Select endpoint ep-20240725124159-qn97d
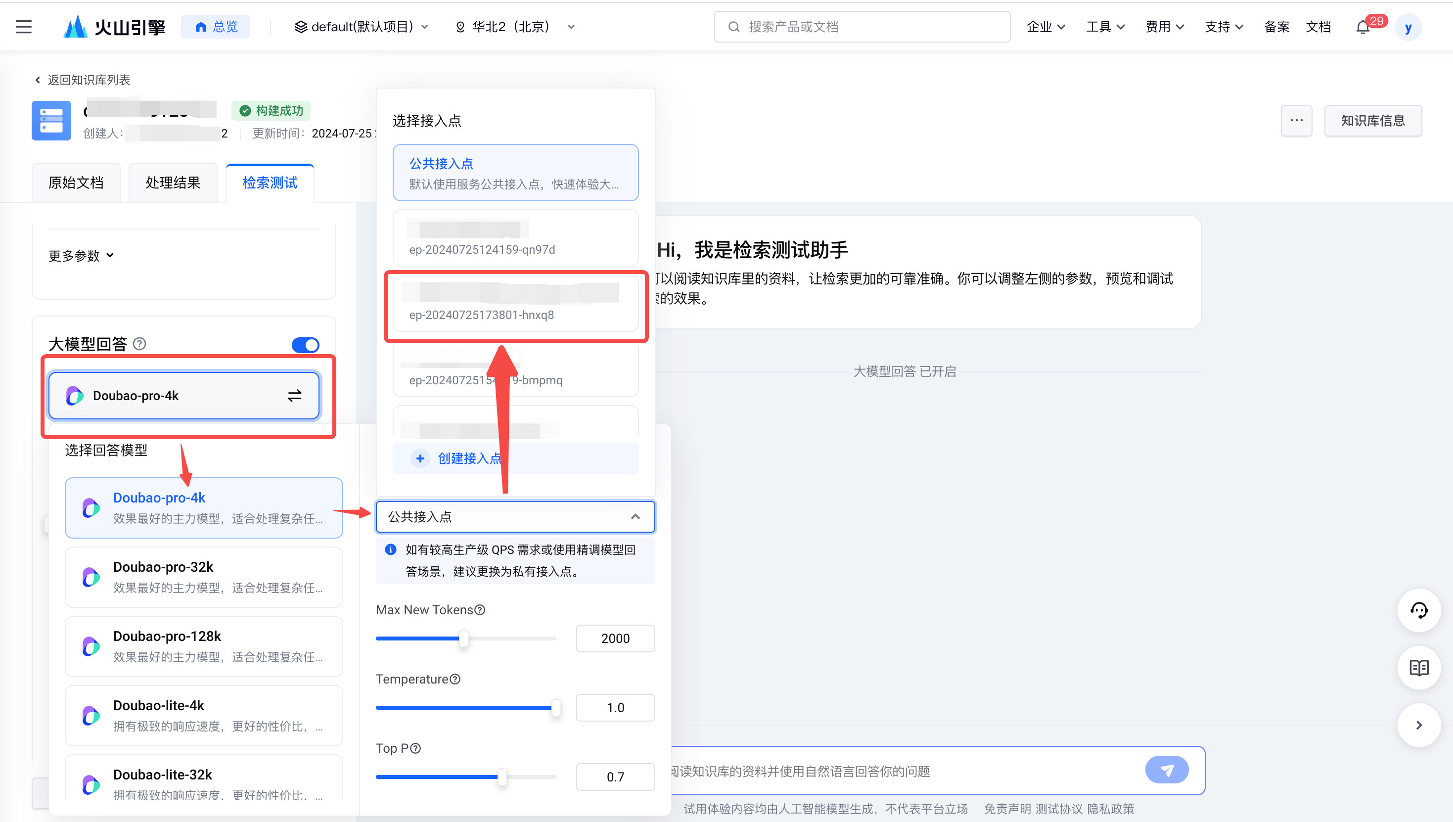The height and width of the screenshot is (822, 1453). click(515, 238)
